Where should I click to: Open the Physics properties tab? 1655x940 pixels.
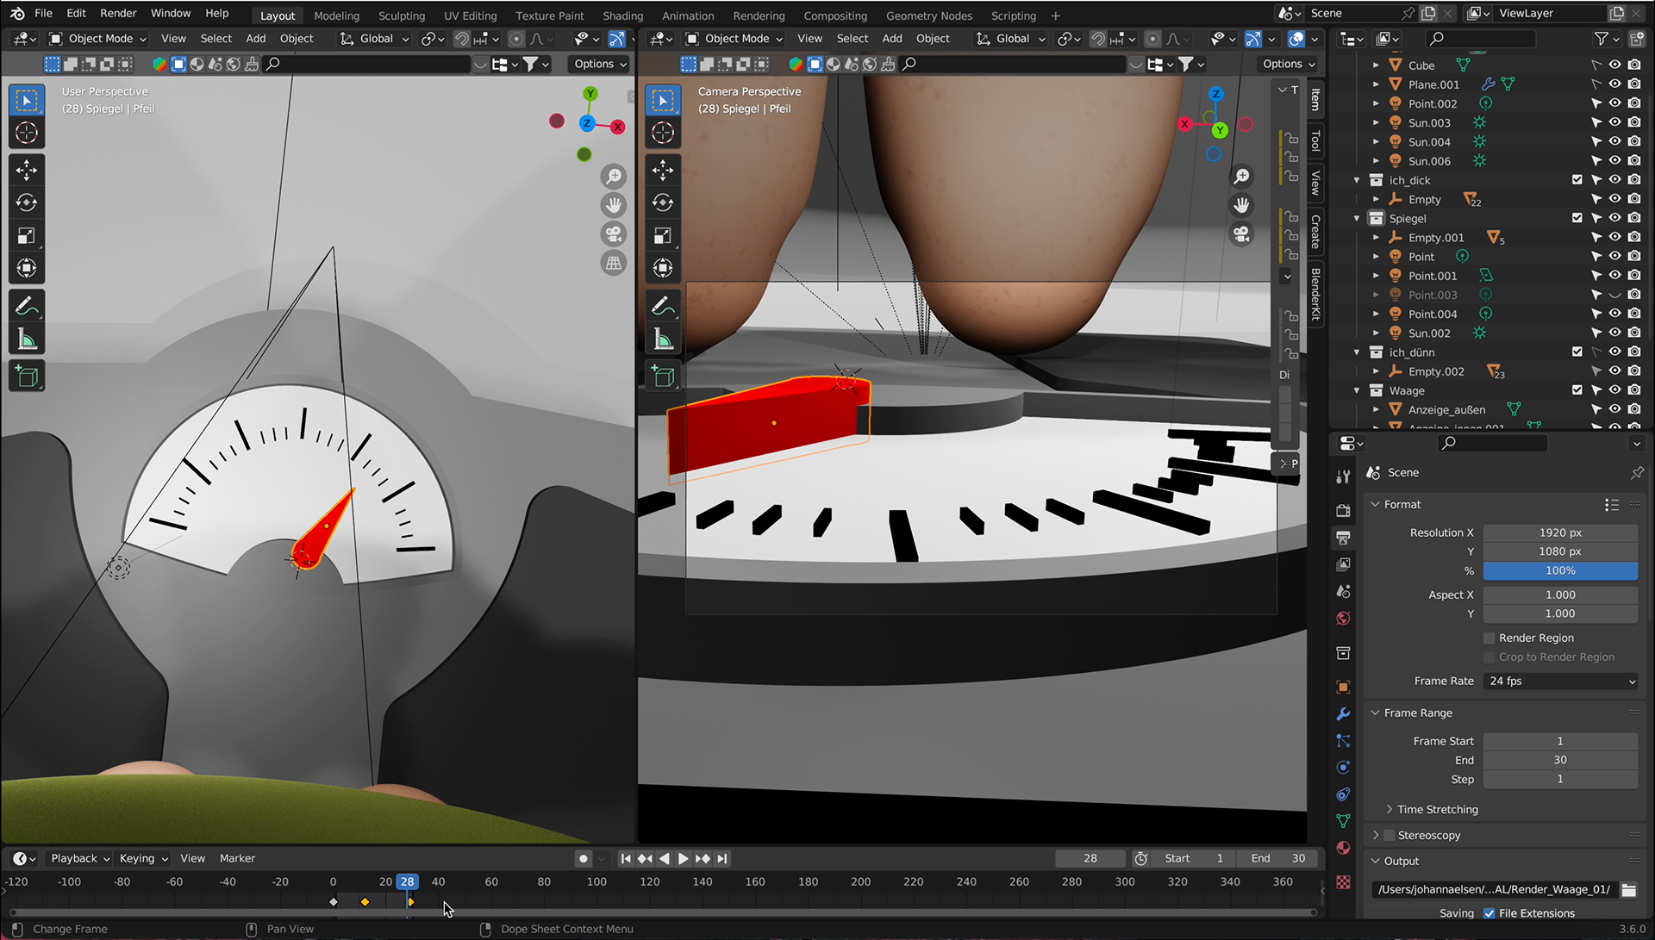[x=1343, y=768]
